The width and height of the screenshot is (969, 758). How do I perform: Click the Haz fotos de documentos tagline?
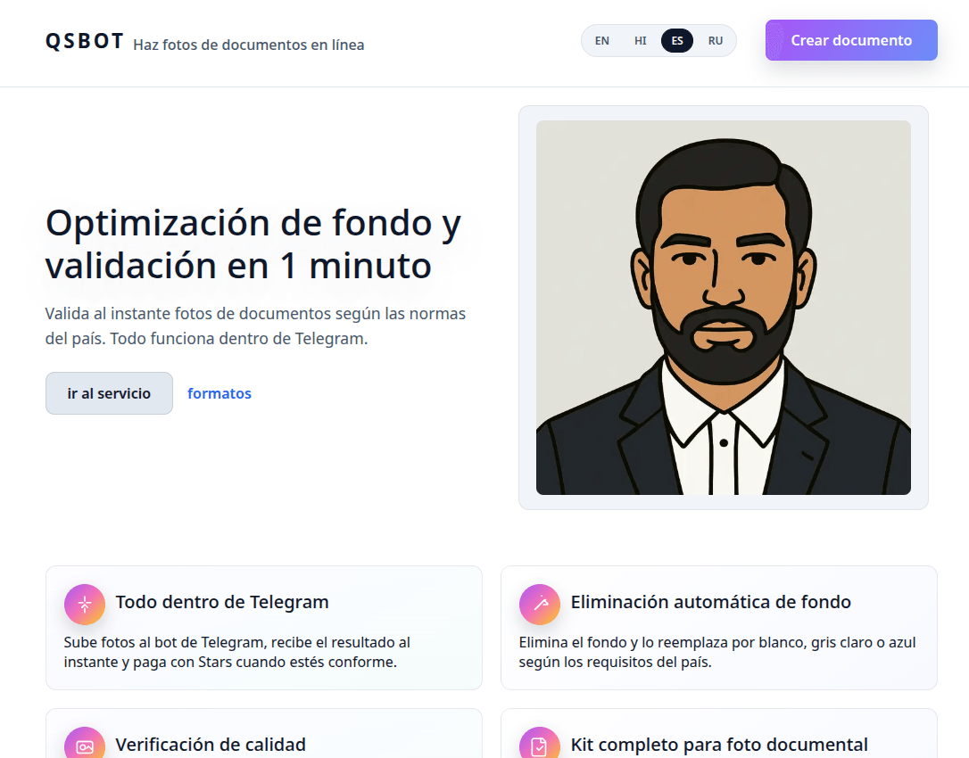pos(249,45)
